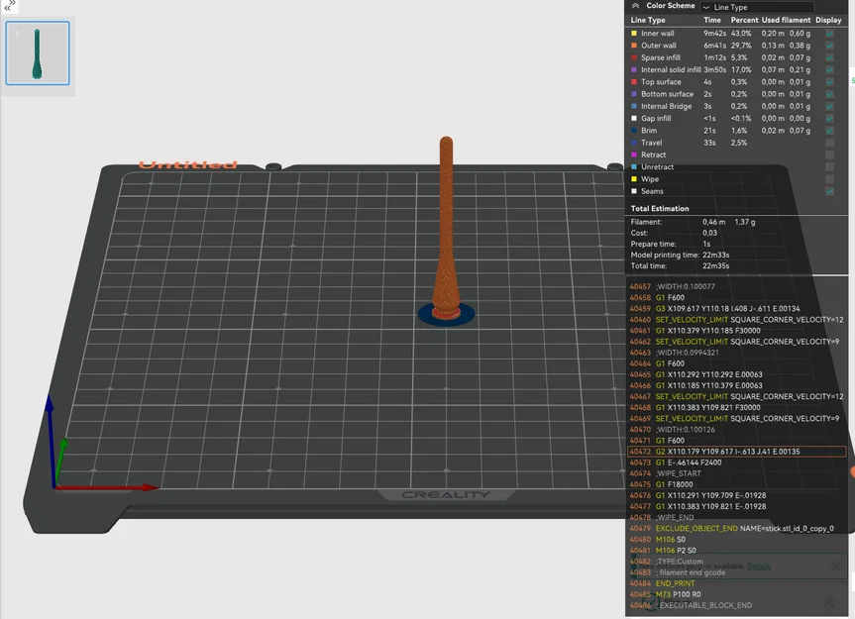Click the Total Estimation heading
This screenshot has width=855, height=619.
659,209
